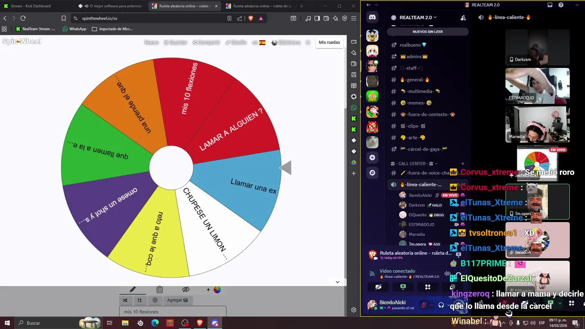Toggle the Brave sidebar panel
The image size is (585, 329).
(317, 18)
